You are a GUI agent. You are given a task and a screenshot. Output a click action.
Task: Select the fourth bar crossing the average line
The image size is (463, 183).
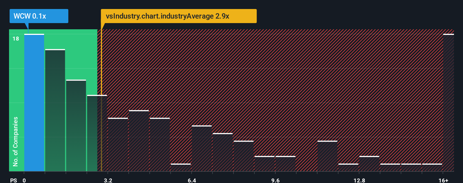tap(97, 133)
